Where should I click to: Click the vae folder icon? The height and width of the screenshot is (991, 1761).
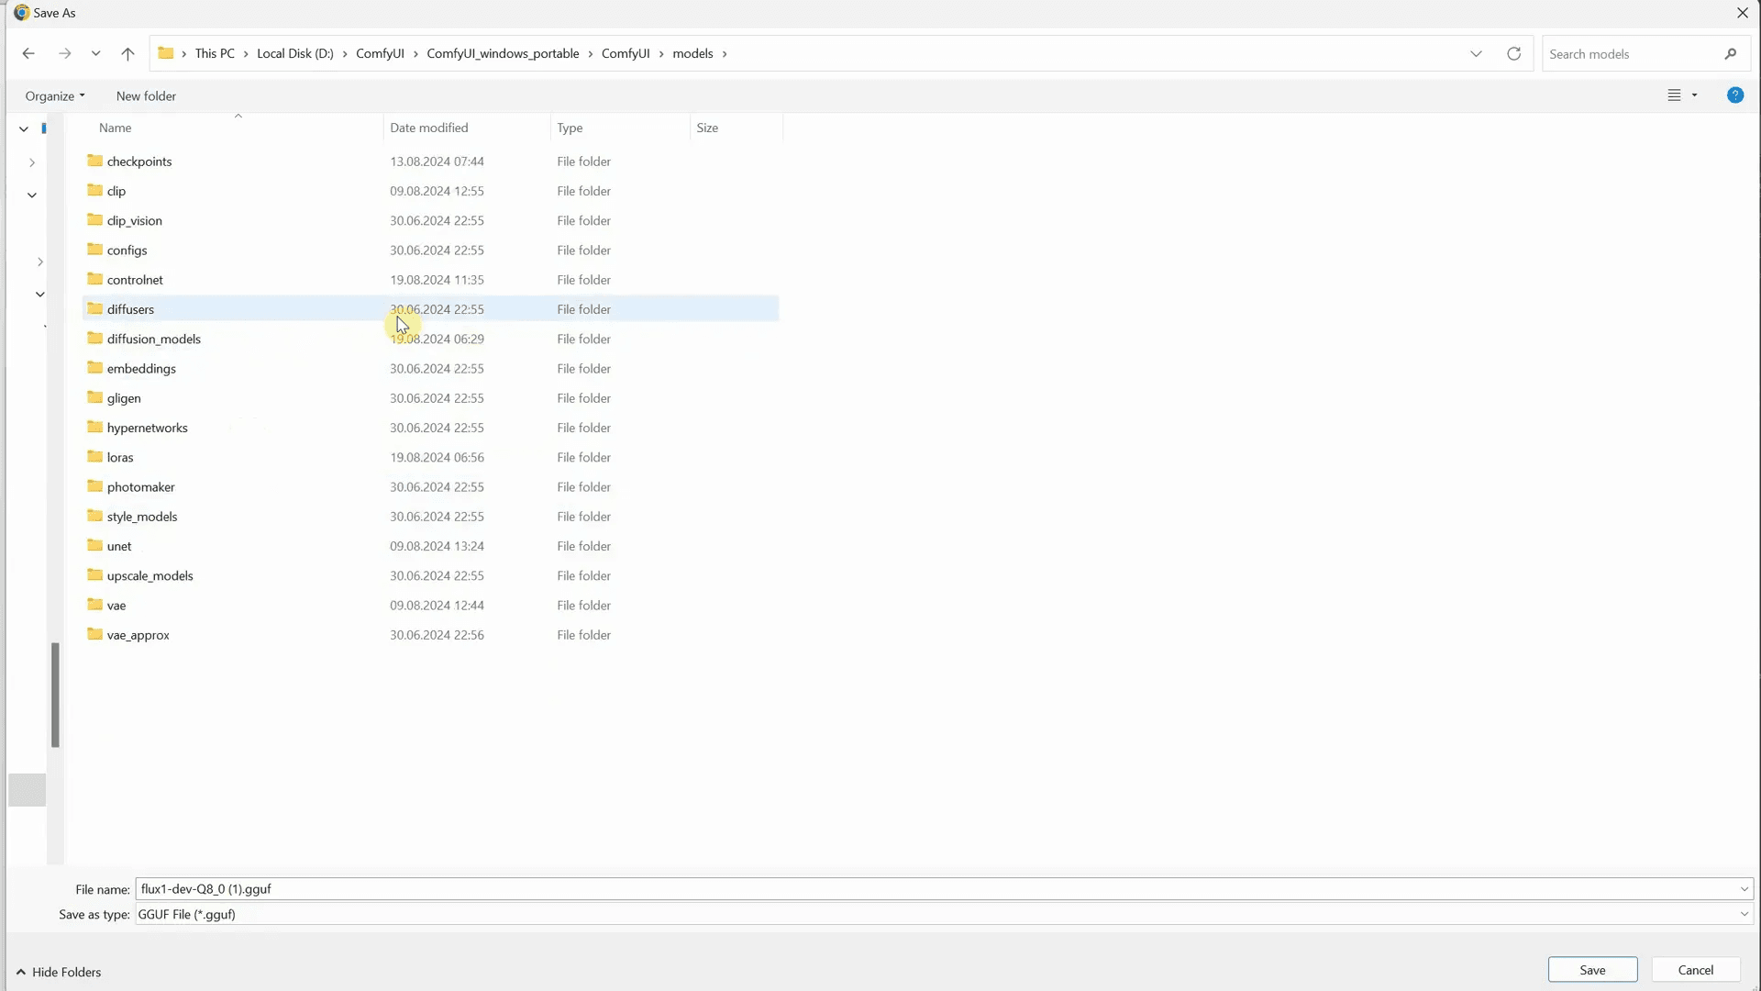(95, 605)
